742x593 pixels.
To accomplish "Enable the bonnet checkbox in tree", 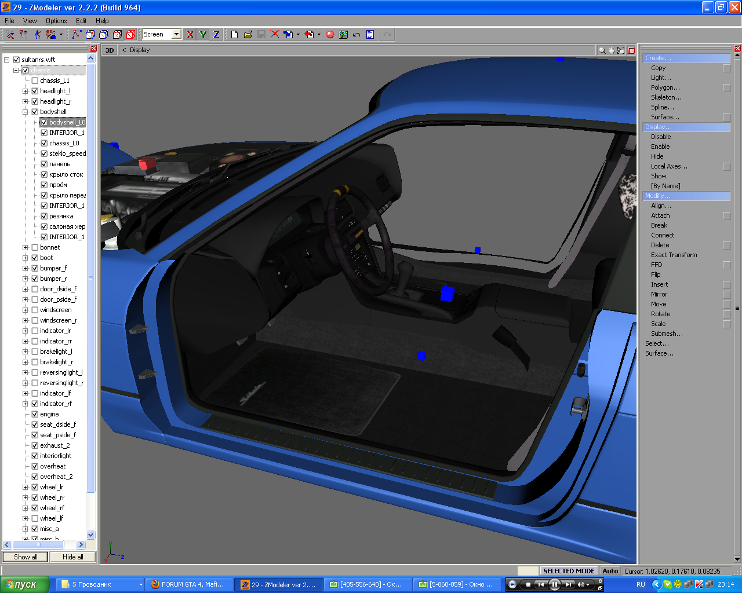I will (x=35, y=247).
